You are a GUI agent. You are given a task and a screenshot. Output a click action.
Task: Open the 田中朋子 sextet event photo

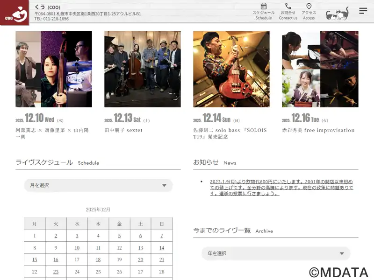pyautogui.click(x=143, y=69)
